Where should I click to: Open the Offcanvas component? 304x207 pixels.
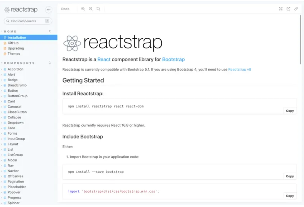click(15, 176)
